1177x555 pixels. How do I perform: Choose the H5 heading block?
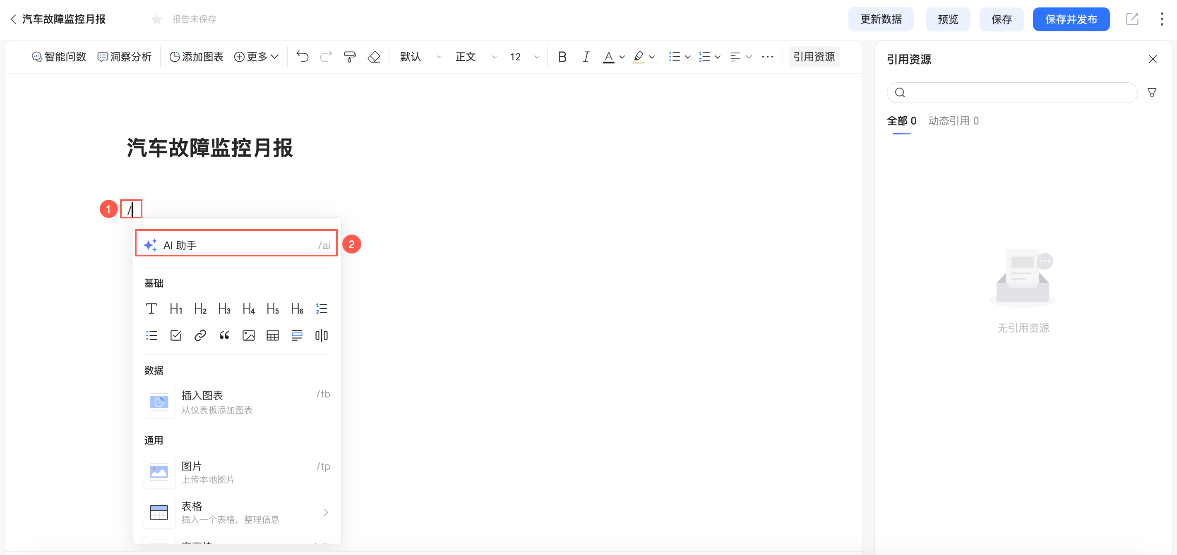273,309
